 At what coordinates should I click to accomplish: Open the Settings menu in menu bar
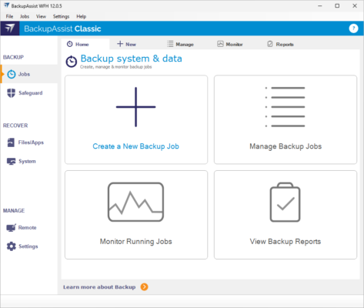[61, 16]
